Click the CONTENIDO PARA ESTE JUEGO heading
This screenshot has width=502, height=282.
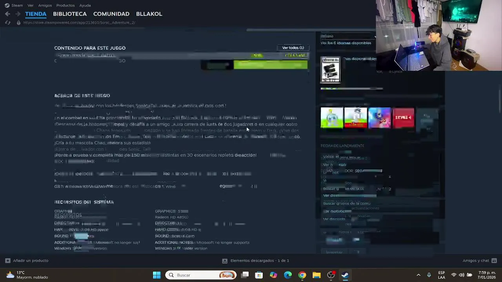click(90, 48)
